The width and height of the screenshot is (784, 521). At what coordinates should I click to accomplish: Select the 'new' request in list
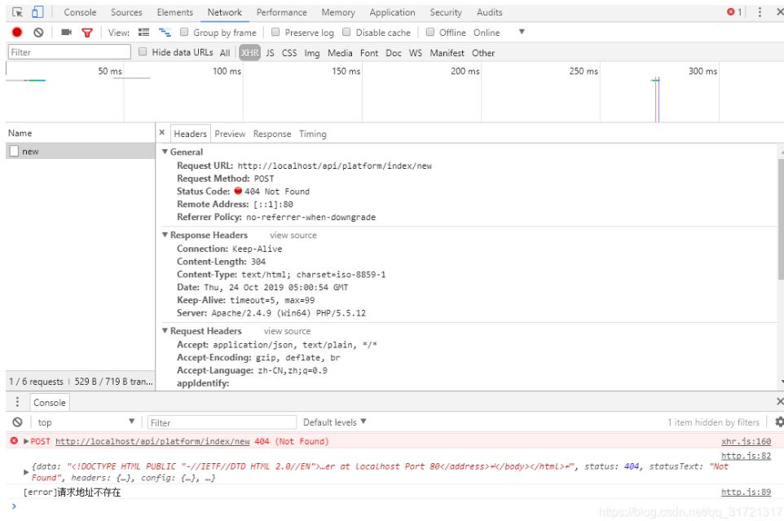(30, 152)
